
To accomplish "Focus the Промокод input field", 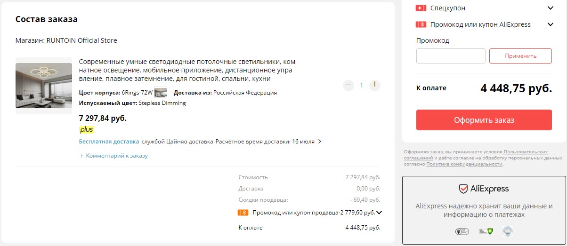I will point(451,56).
